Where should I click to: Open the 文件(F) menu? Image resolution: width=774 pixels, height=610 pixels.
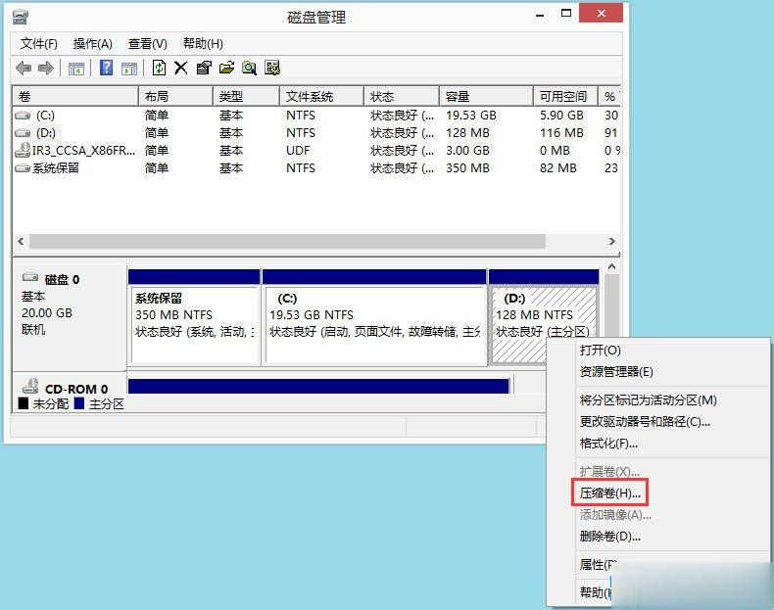pyautogui.click(x=39, y=44)
